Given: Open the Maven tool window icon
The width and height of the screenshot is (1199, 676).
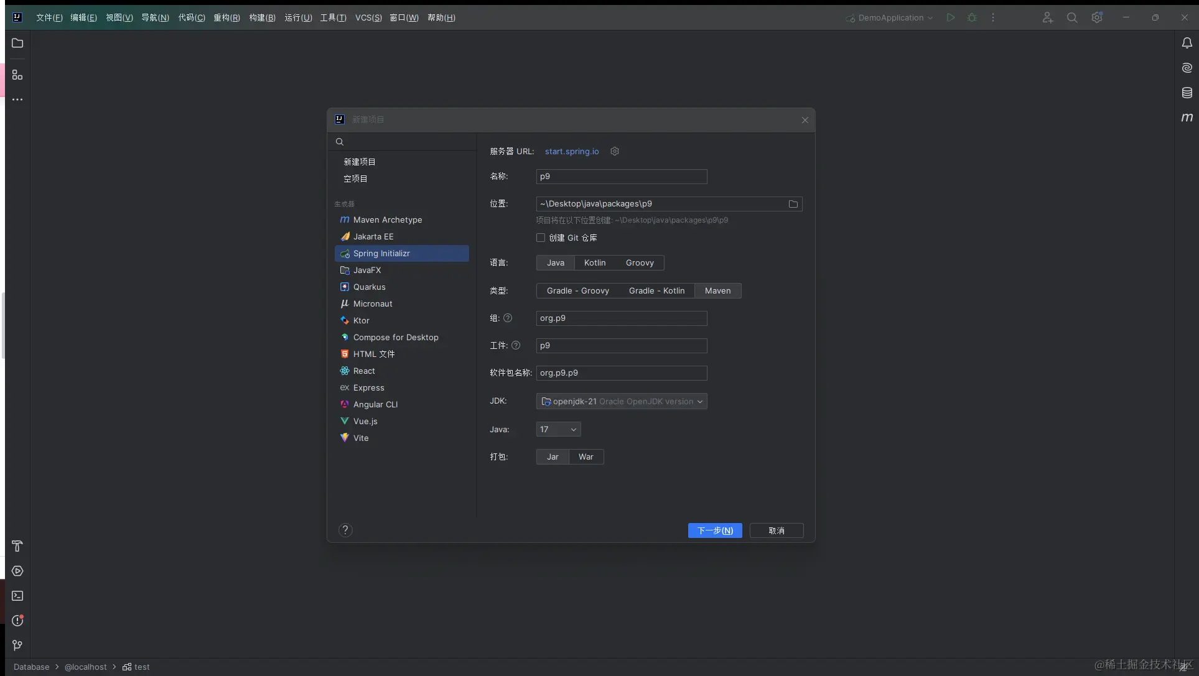Looking at the screenshot, I should pyautogui.click(x=1187, y=117).
